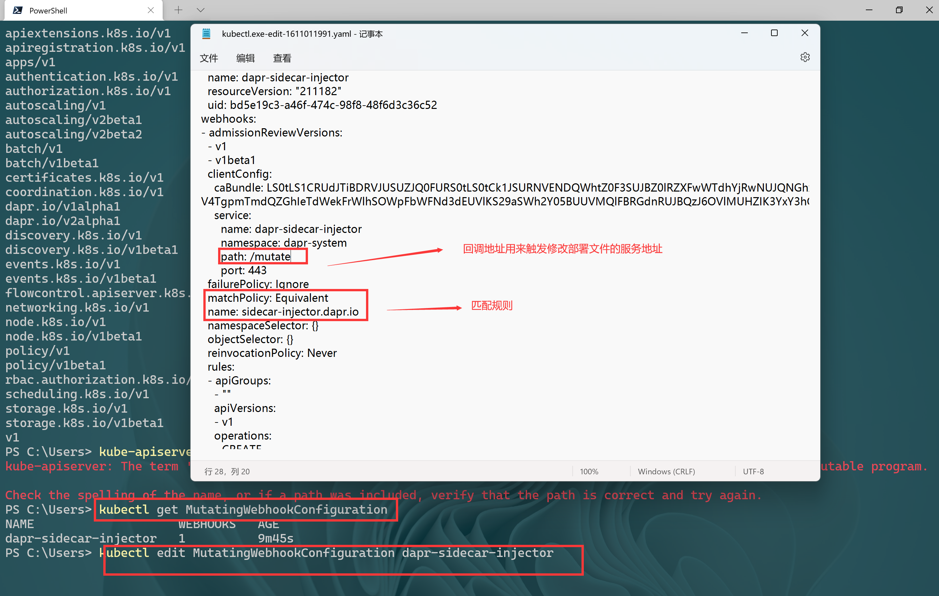Close the Notepad window
939x596 pixels.
[805, 33]
